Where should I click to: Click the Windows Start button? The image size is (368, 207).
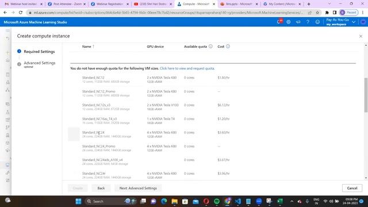(78, 201)
